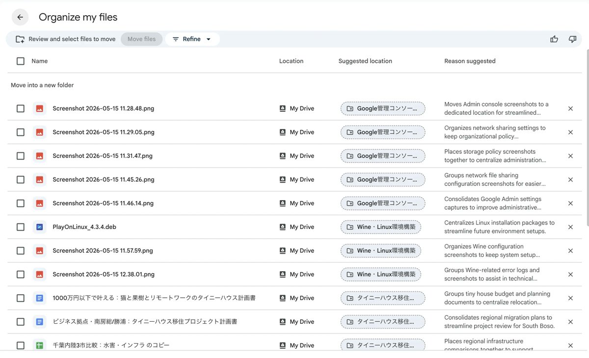The width and height of the screenshot is (589, 358).
Task: Dismiss the suggestion for ビジネス拠点・南房総/勝浦 document
Action: [x=570, y=322]
